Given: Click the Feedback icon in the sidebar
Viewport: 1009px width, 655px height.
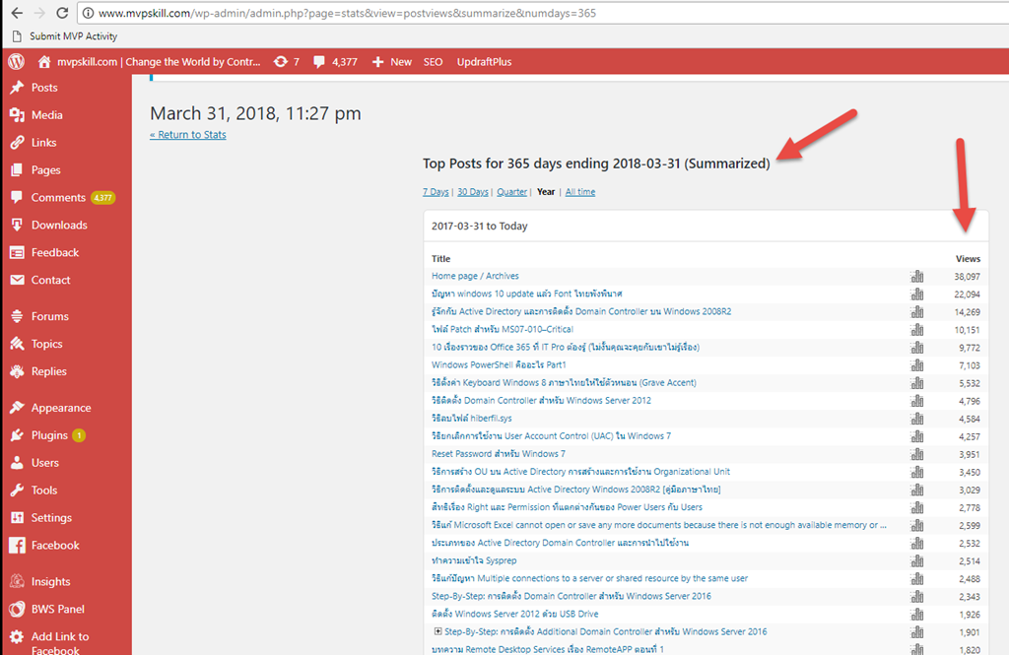Looking at the screenshot, I should [18, 253].
